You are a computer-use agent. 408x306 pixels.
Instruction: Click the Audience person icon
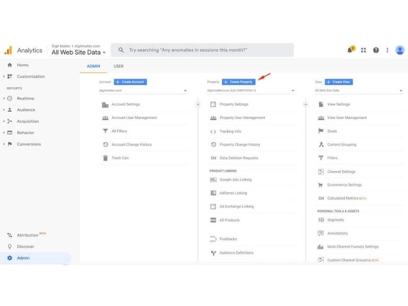click(x=10, y=110)
